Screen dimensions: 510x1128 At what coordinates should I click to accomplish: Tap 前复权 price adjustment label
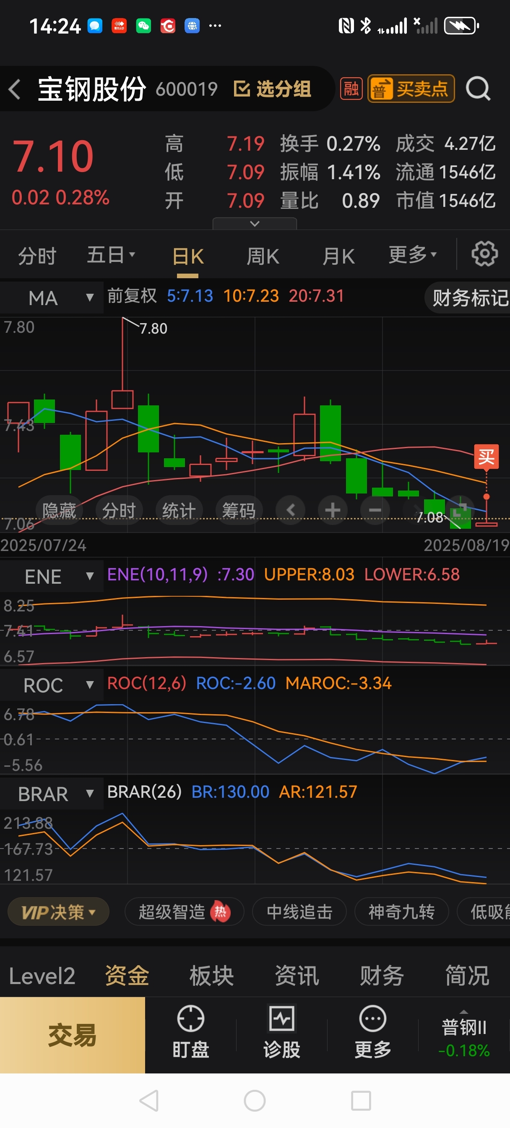[x=132, y=295]
